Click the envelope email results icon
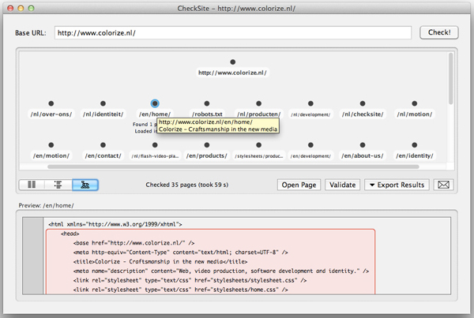The width and height of the screenshot is (474, 318). 445,185
